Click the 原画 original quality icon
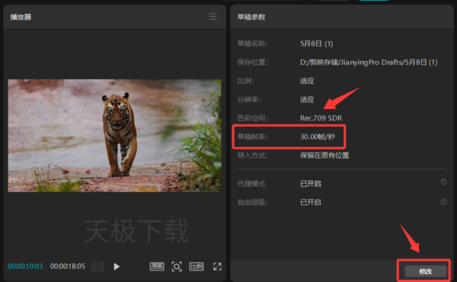This screenshot has width=457, height=282. pos(157,266)
